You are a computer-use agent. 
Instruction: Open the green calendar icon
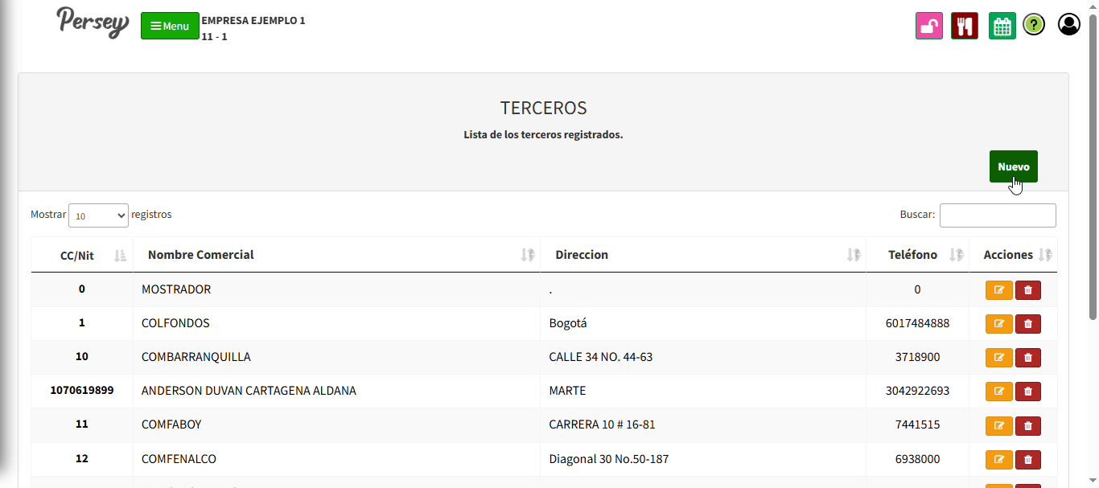click(1002, 26)
